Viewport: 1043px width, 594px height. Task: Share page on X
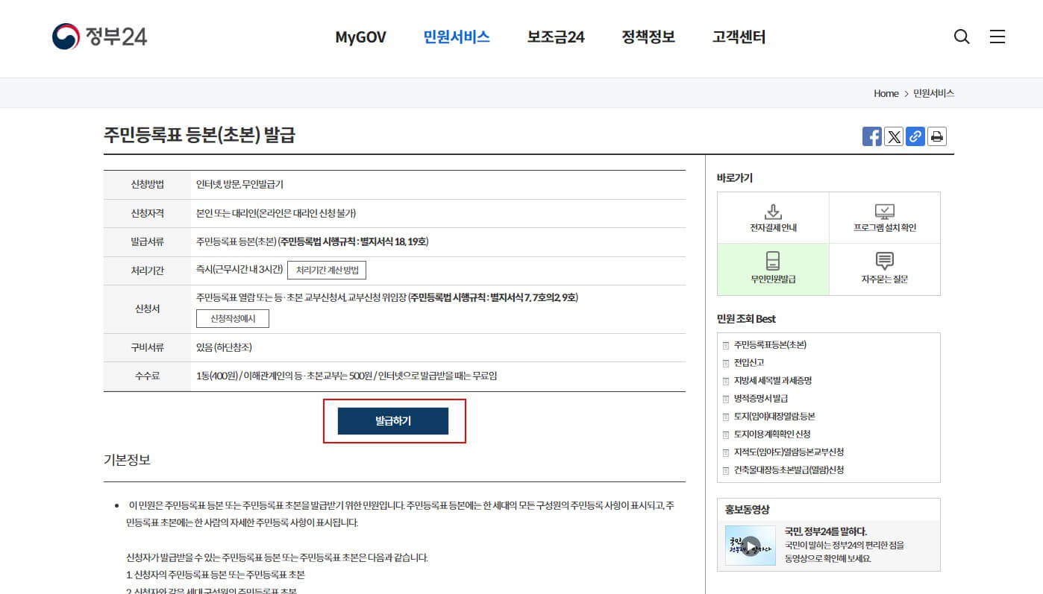point(893,136)
